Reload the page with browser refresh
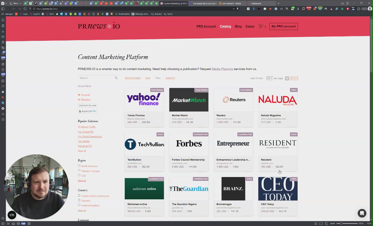Viewport: 373px width, 226px height. pyautogui.click(x=25, y=9)
